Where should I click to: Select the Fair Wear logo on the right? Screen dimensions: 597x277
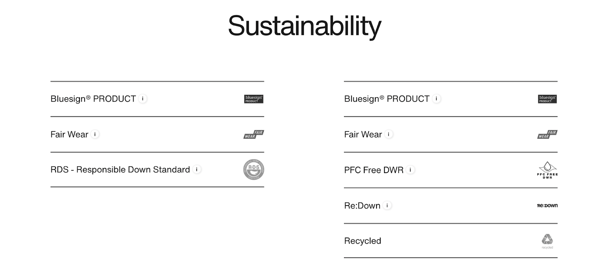tap(547, 134)
